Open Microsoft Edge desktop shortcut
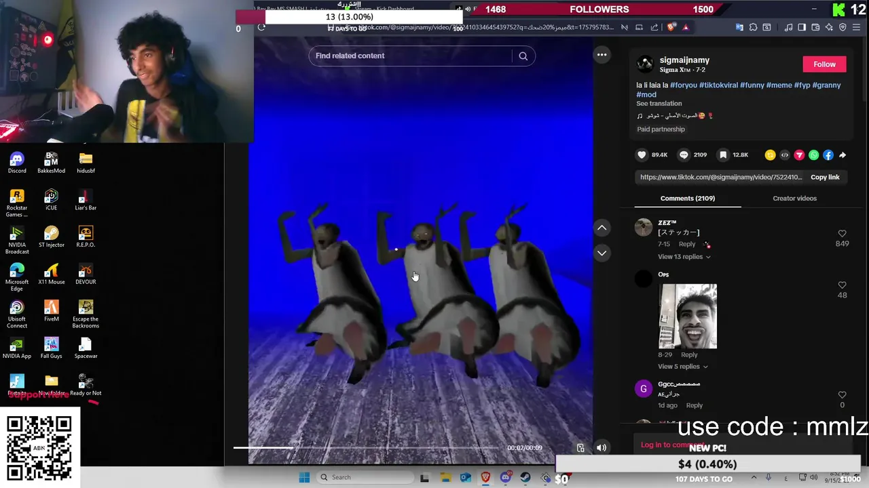The image size is (869, 488). (x=17, y=277)
